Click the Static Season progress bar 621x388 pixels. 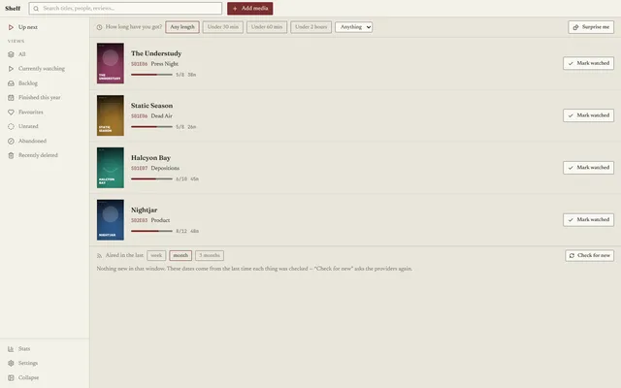point(151,127)
